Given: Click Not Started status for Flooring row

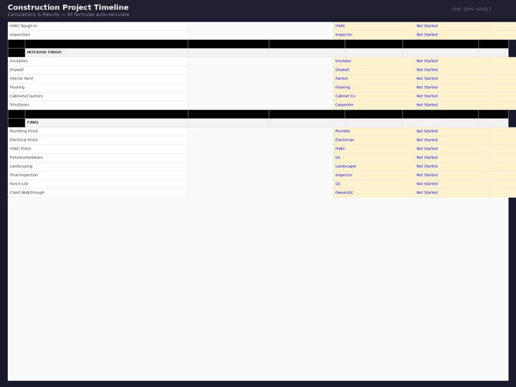Looking at the screenshot, I should 452,88.
